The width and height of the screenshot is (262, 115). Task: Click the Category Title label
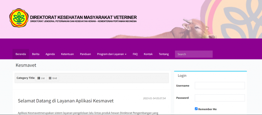point(26,78)
